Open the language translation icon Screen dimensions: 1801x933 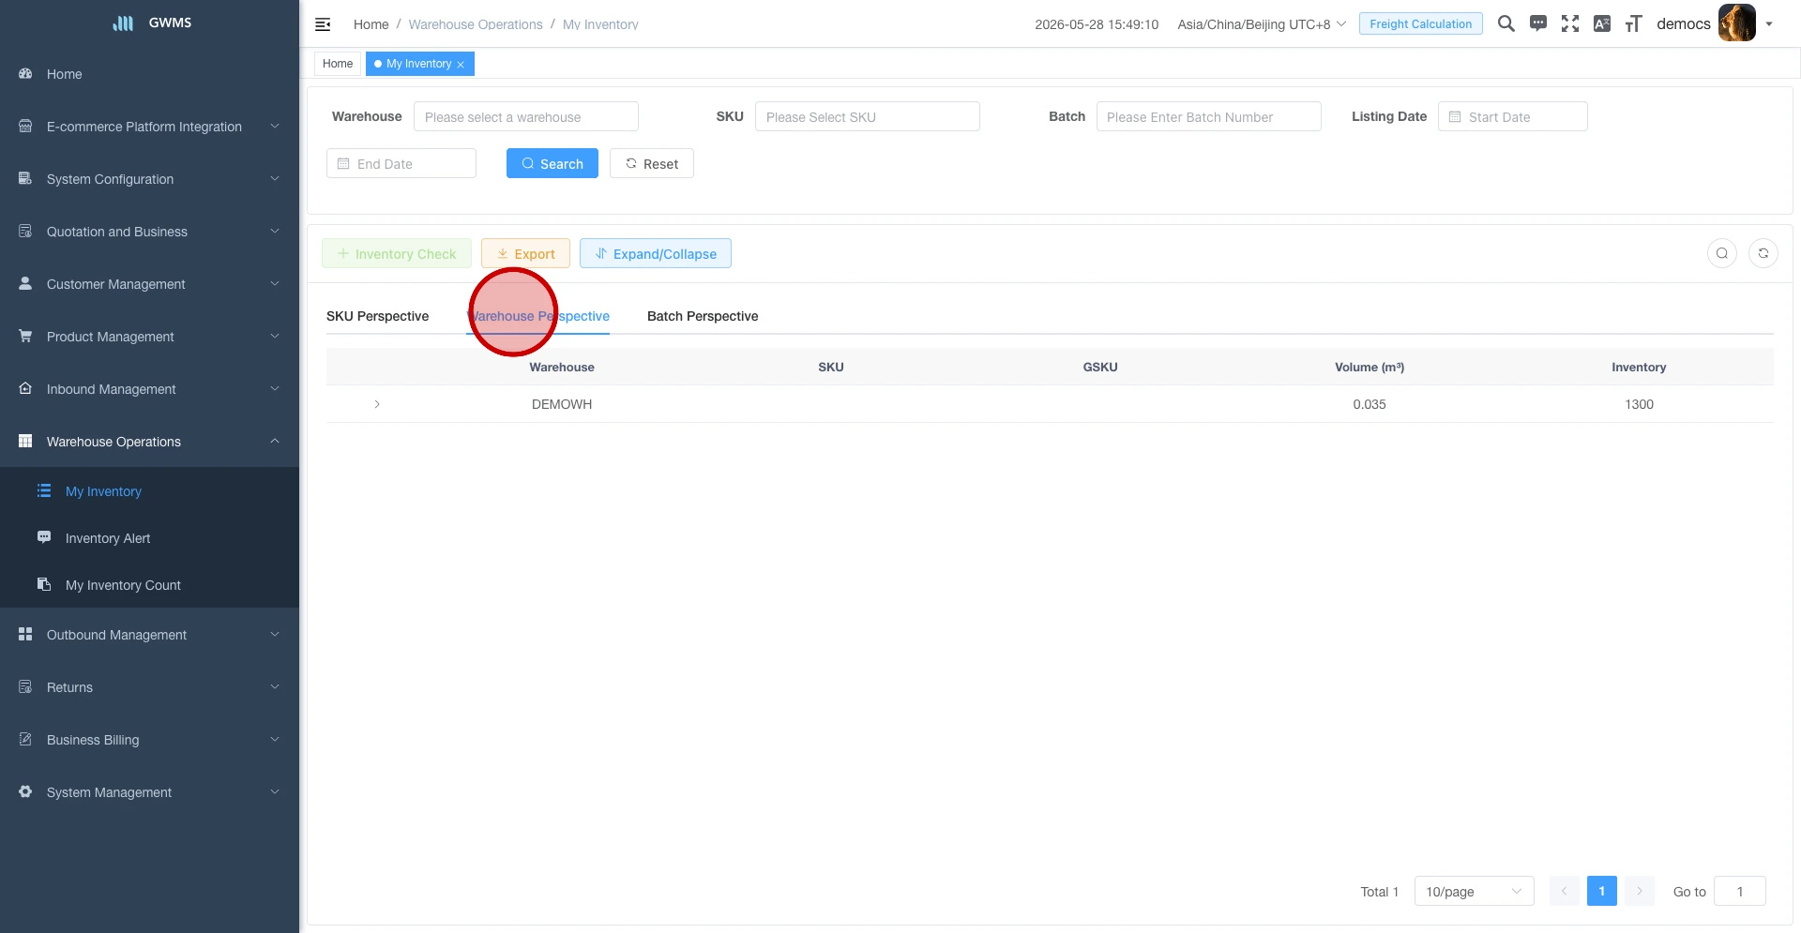coord(1601,23)
